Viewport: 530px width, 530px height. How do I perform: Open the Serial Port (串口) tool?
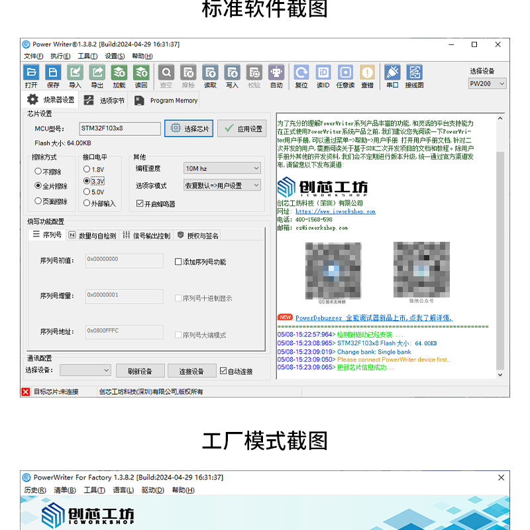392,76
